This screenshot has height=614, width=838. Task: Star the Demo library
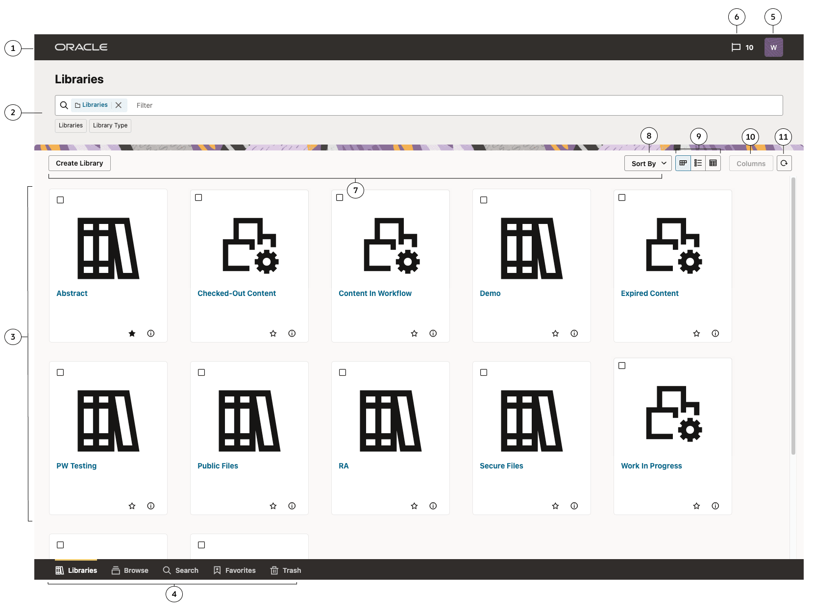[555, 333]
